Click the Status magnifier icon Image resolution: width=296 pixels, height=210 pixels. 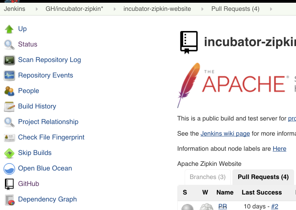9,45
